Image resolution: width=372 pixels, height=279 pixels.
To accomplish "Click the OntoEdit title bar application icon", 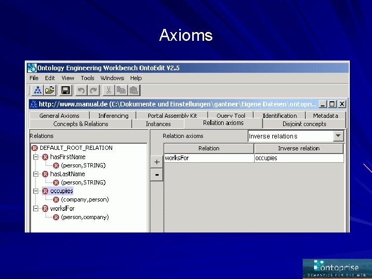I will coord(32,68).
